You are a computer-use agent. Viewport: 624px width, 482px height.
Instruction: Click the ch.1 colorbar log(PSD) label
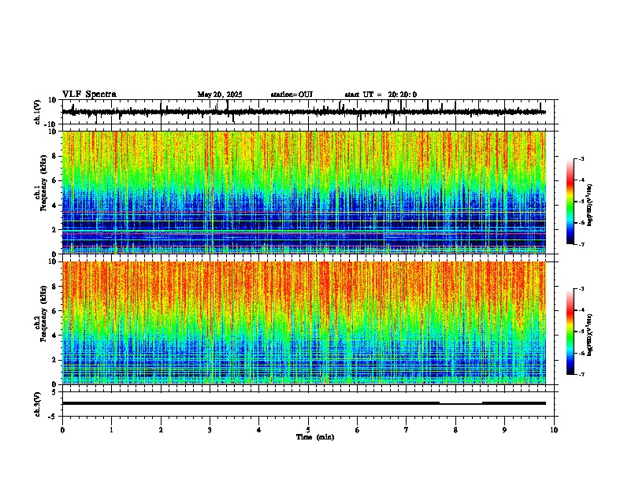pyautogui.click(x=590, y=206)
